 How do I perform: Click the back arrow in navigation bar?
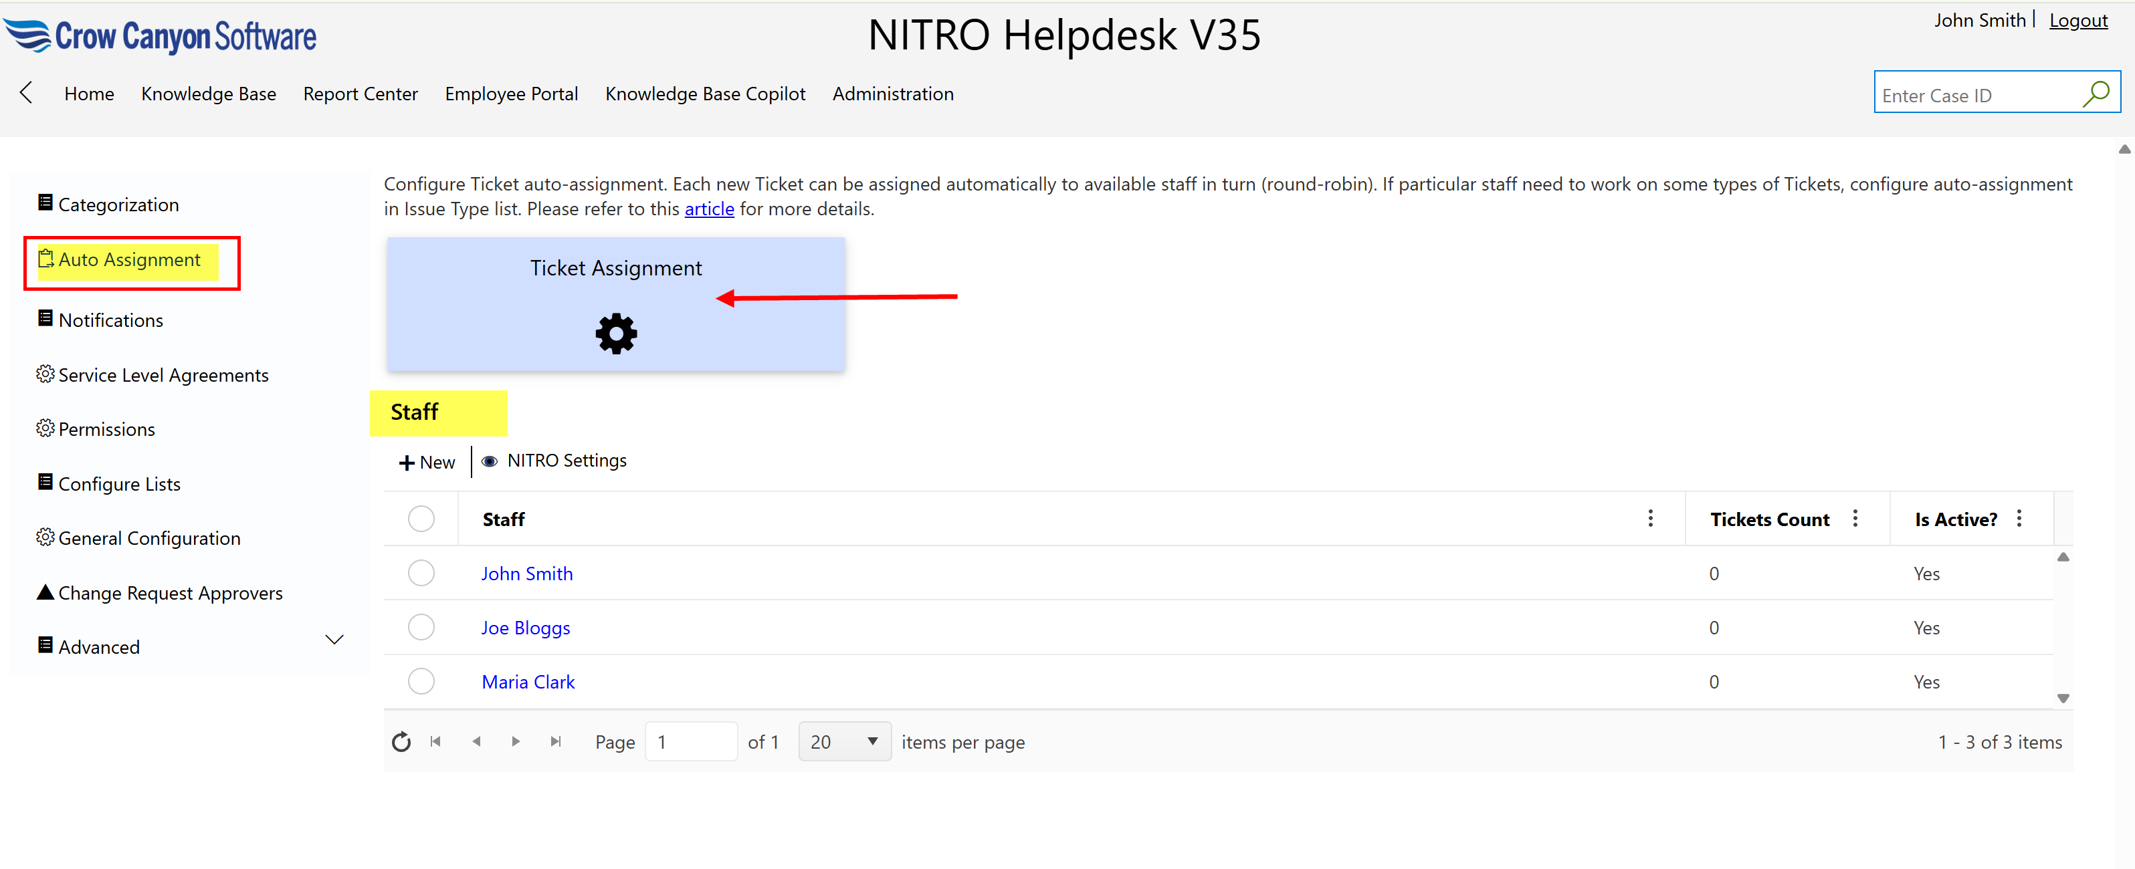27,93
